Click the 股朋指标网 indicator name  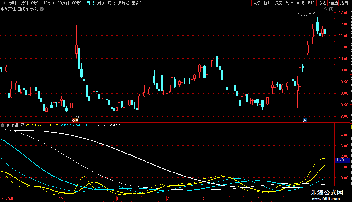tap(15, 125)
